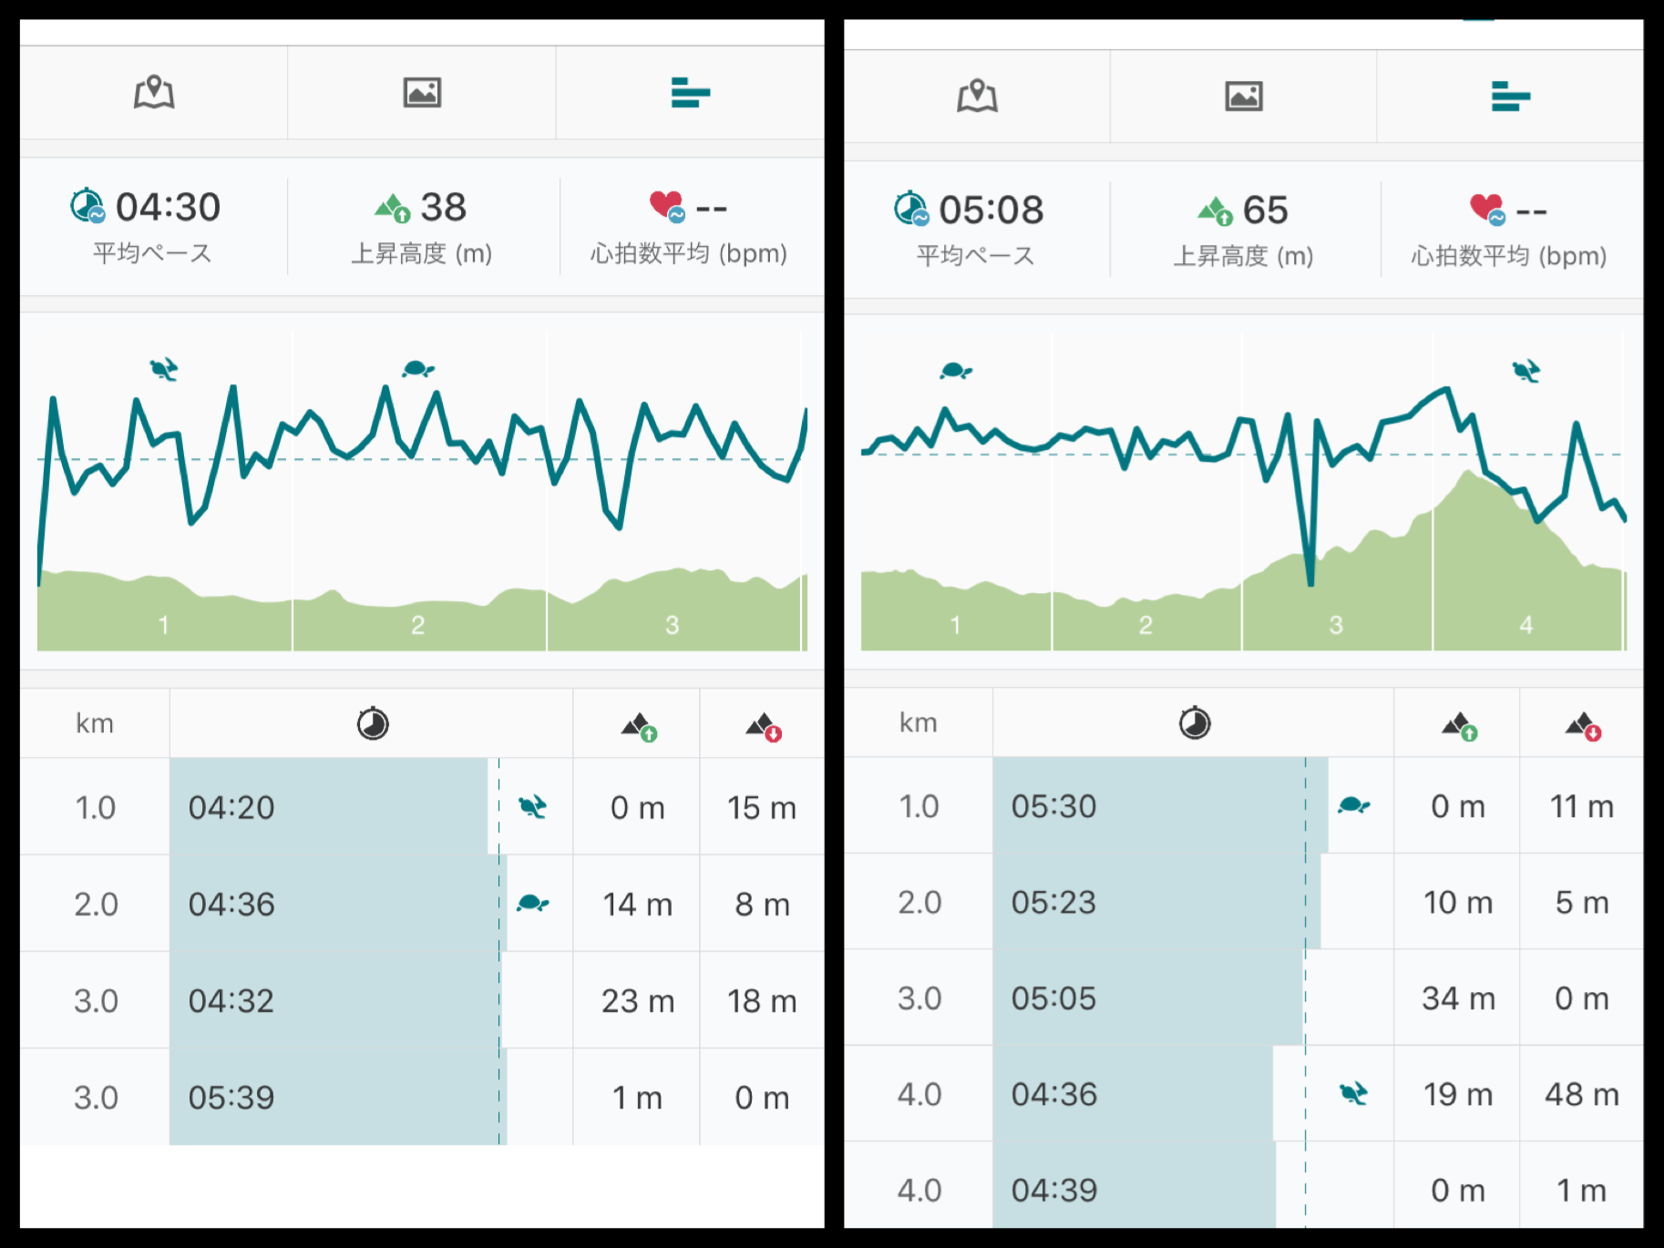The width and height of the screenshot is (1664, 1248).
Task: Open the map tab in left panel
Action: 154,93
